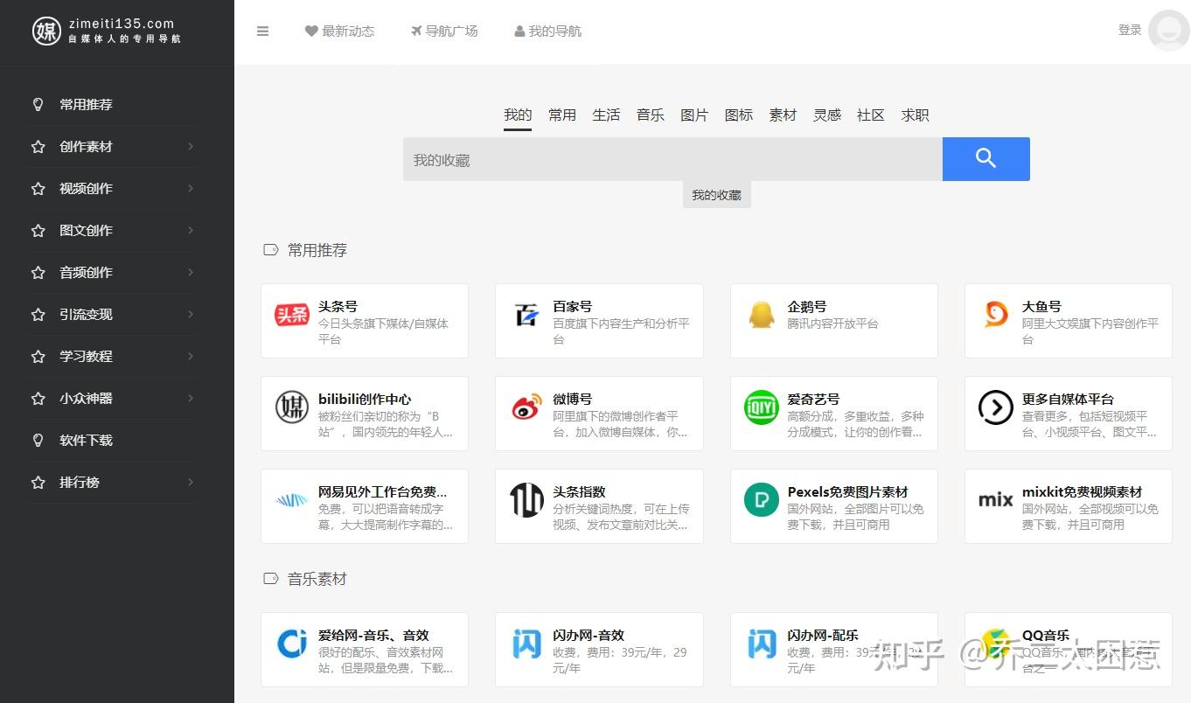Image resolution: width=1191 pixels, height=703 pixels.
Task: Click the 登录 login link
Action: (1130, 30)
